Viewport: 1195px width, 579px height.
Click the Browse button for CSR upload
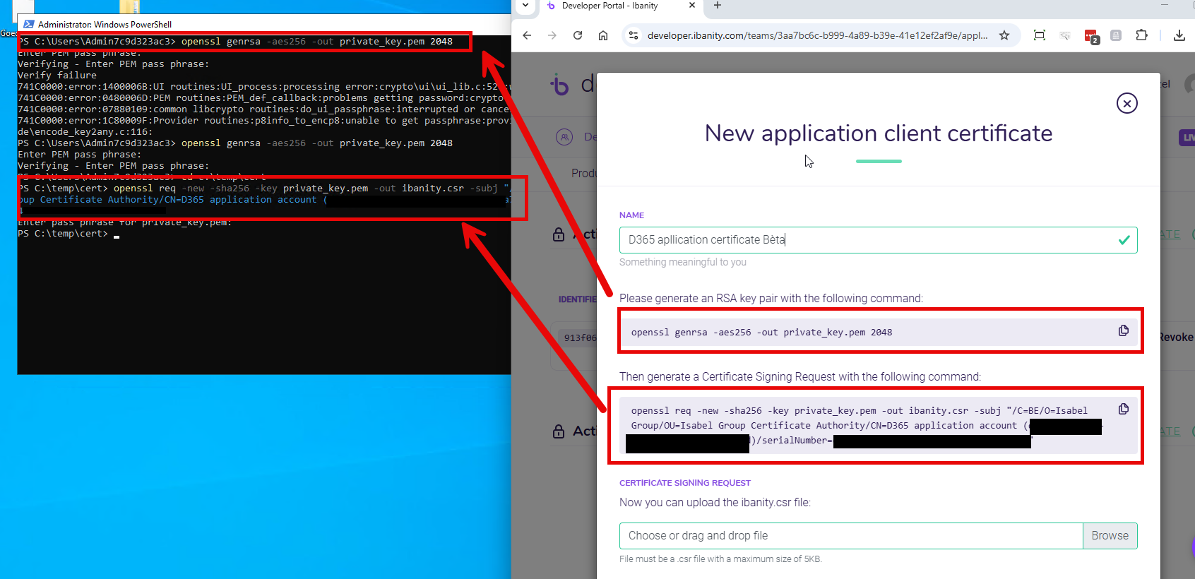point(1110,536)
